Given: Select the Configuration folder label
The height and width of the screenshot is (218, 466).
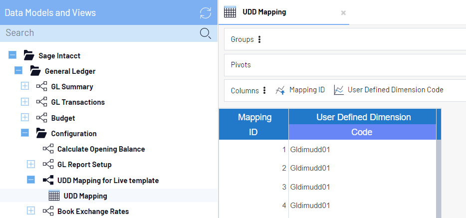Looking at the screenshot, I should click(x=74, y=134).
